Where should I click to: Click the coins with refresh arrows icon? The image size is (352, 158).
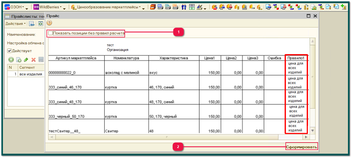click(306, 7)
